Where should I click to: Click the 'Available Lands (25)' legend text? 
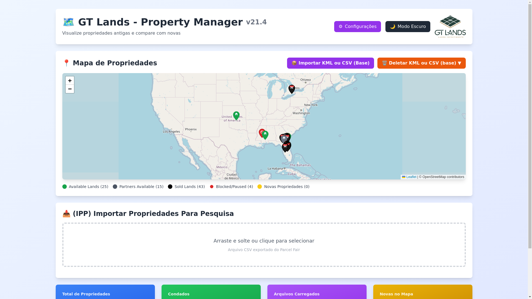pos(88,187)
